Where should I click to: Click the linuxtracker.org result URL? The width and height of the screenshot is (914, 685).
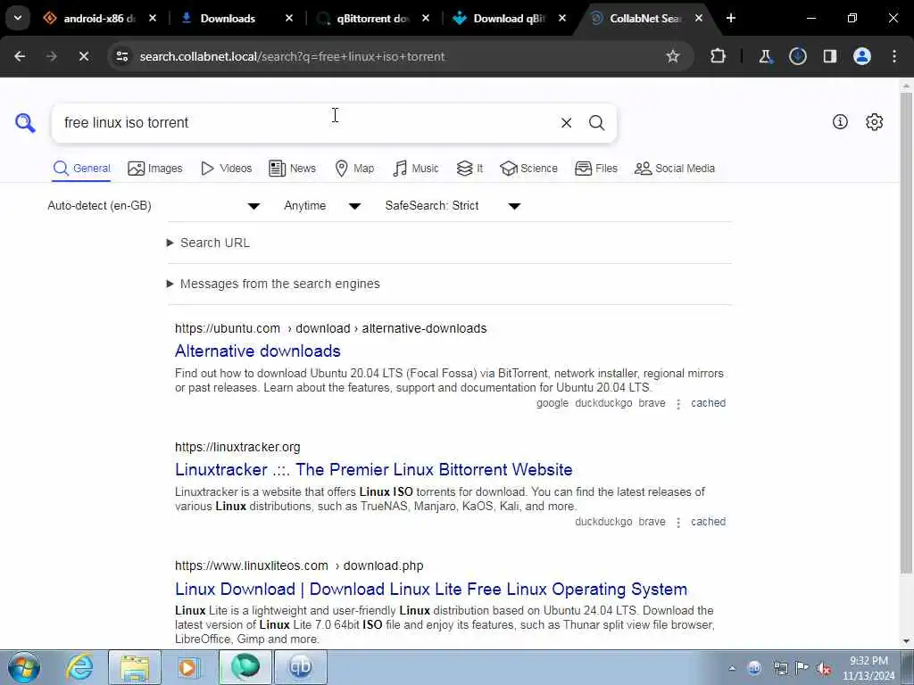[x=237, y=448]
